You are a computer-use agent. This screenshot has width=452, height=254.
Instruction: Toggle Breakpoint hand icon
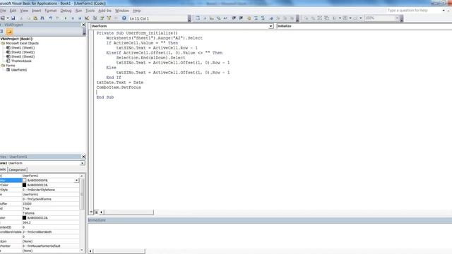click(249, 18)
